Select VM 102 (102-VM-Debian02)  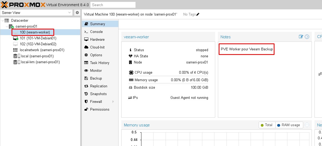(38, 44)
